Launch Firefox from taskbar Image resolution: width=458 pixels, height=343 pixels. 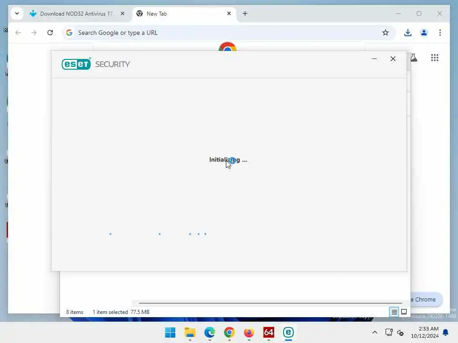(x=249, y=332)
